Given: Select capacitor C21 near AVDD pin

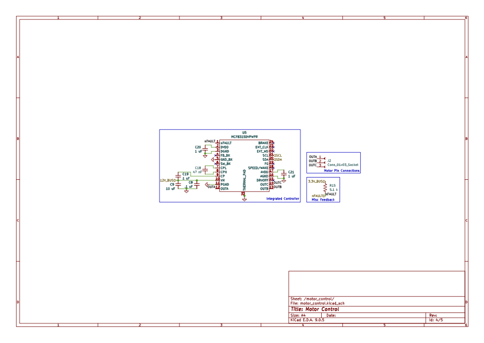Looking at the screenshot, I should pyautogui.click(x=283, y=174).
